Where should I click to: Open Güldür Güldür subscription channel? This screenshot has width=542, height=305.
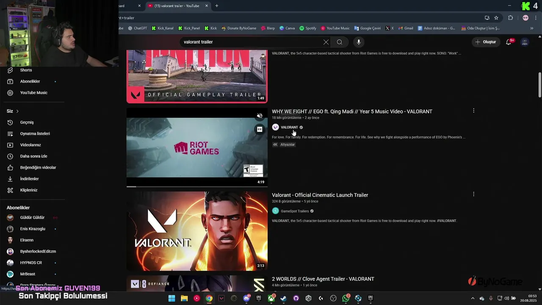[32, 217]
